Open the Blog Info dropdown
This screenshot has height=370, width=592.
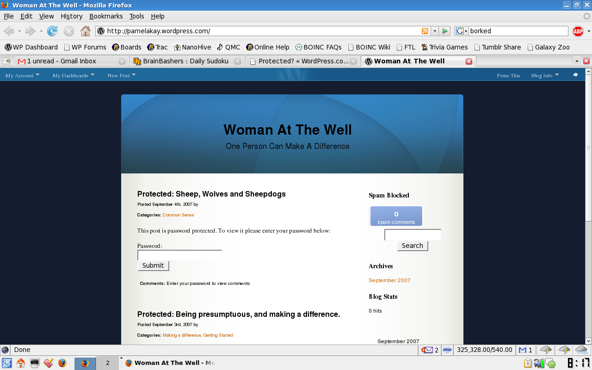[544, 75]
